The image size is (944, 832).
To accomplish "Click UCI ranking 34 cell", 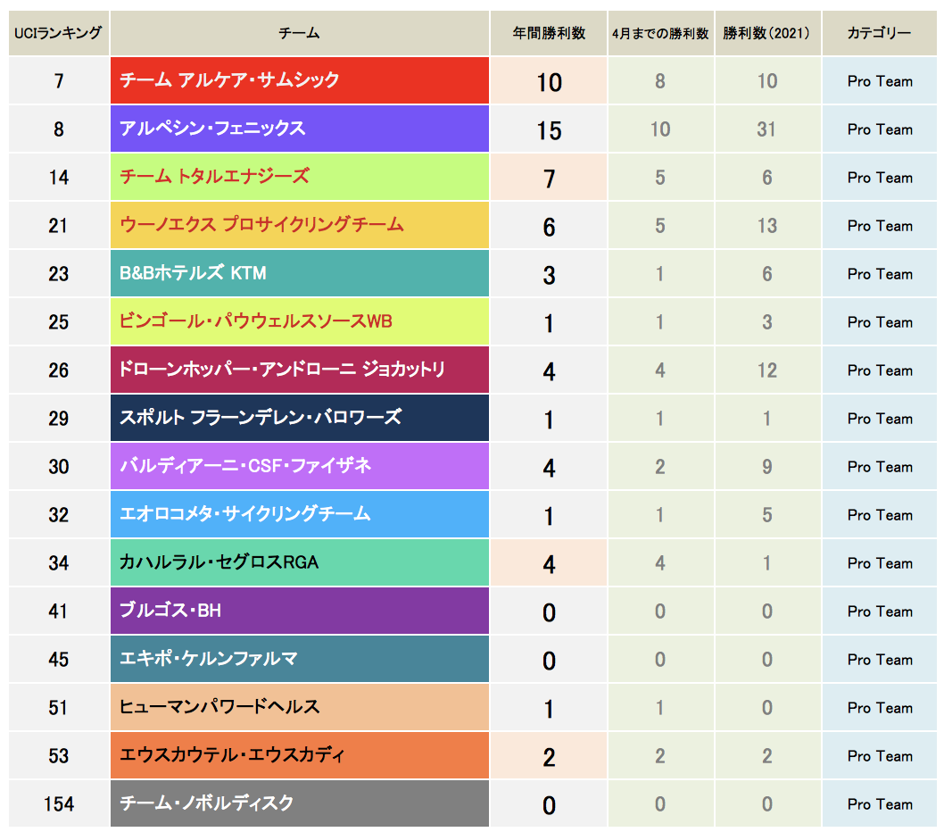I will [x=58, y=562].
